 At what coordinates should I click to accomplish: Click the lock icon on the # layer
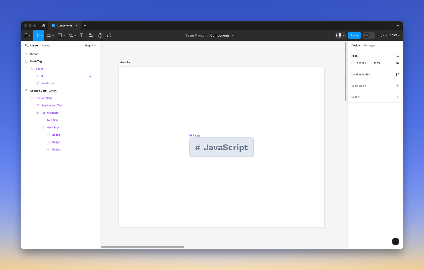pyautogui.click(x=90, y=76)
